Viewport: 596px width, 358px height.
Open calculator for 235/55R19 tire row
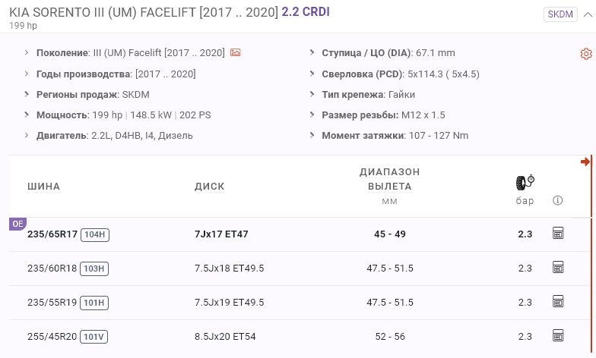click(558, 302)
